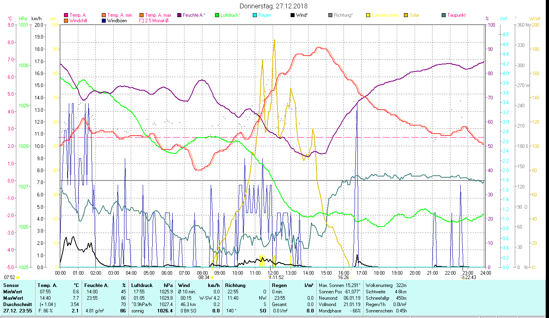Click the chart title 'Donnerstag, 27.12.2018'

coord(274,6)
